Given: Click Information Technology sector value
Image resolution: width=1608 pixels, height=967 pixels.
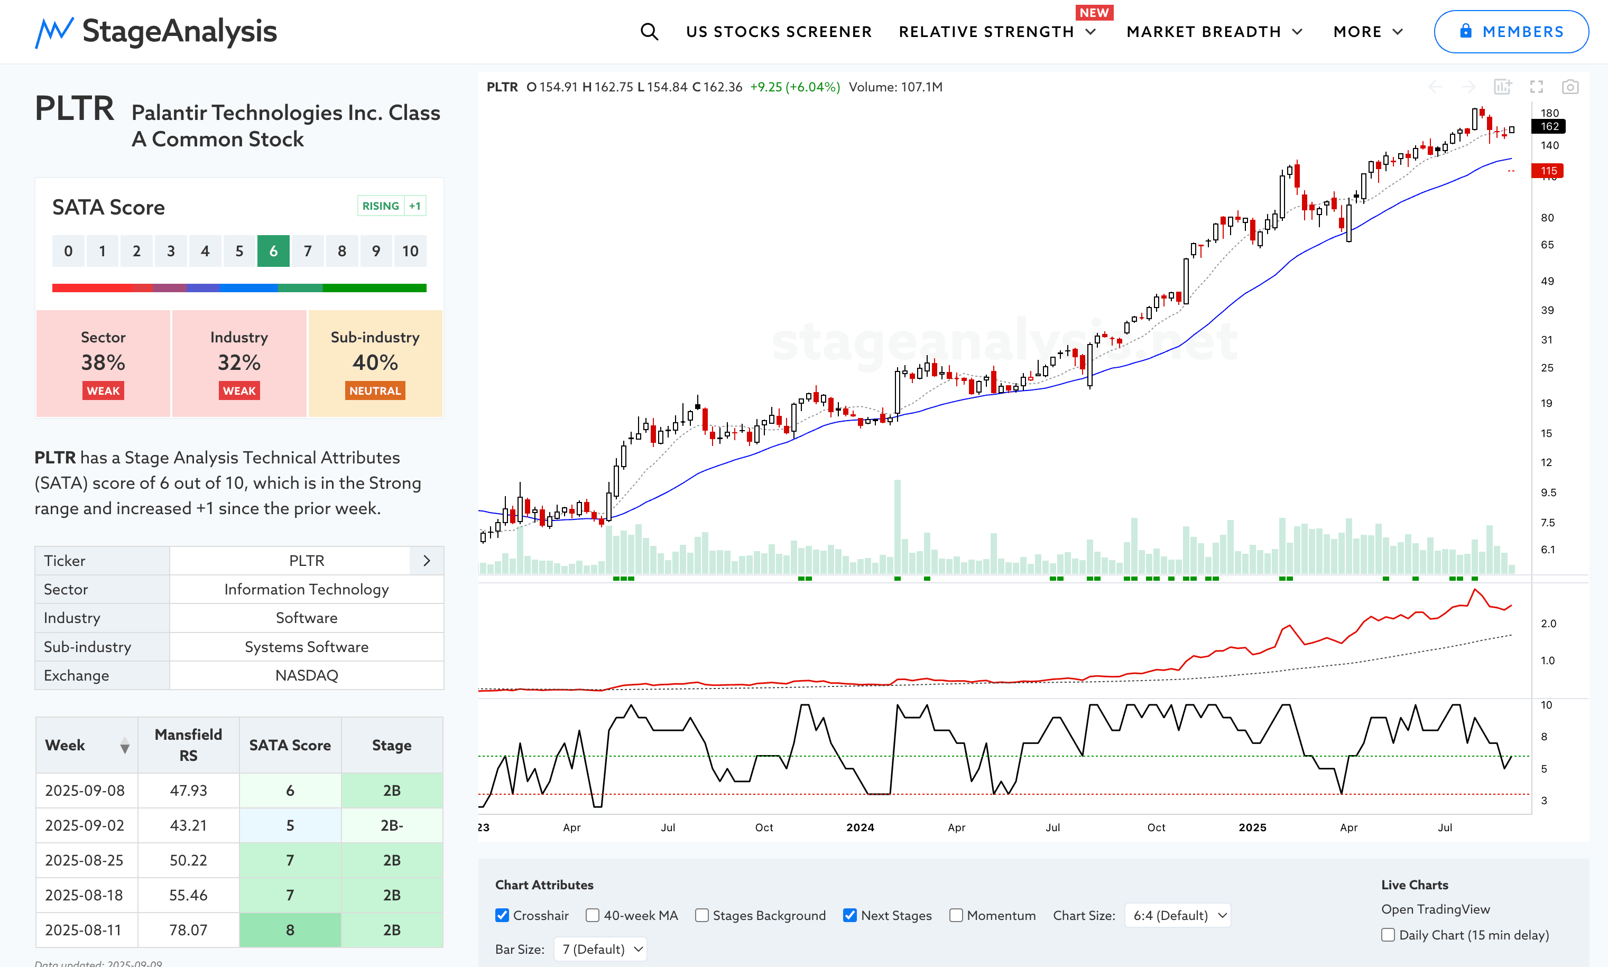Looking at the screenshot, I should point(307,589).
